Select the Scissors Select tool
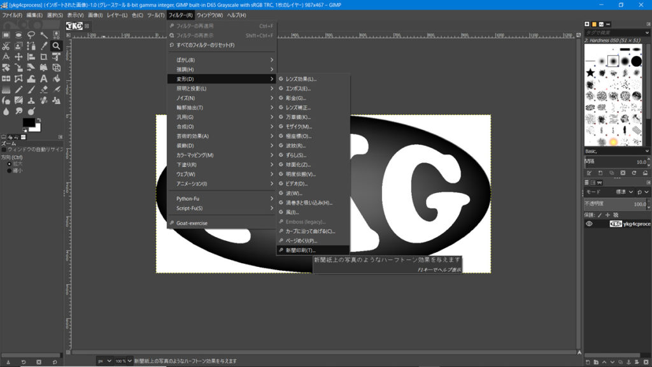 [x=6, y=46]
